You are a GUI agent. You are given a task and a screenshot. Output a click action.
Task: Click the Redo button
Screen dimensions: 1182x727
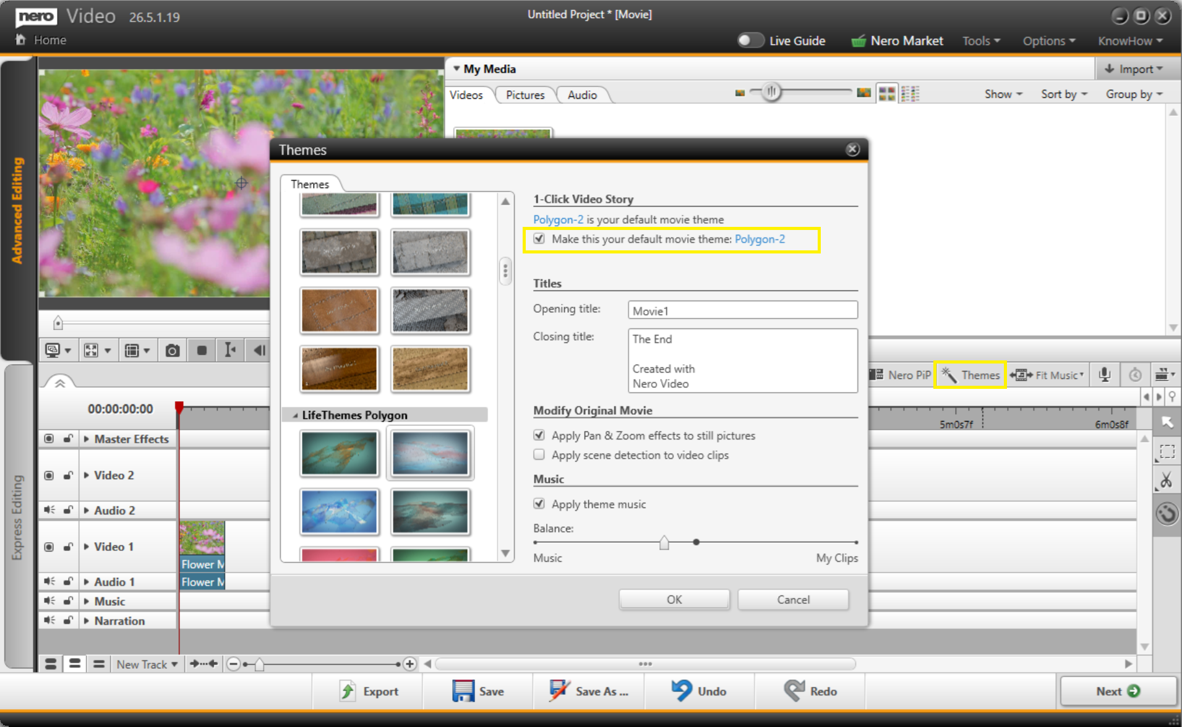pyautogui.click(x=810, y=691)
